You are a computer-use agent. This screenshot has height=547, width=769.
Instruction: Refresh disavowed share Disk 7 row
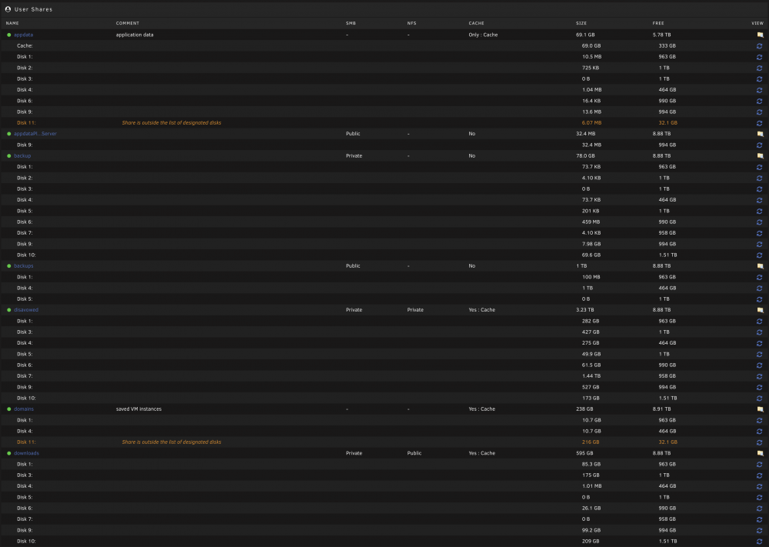click(x=760, y=376)
